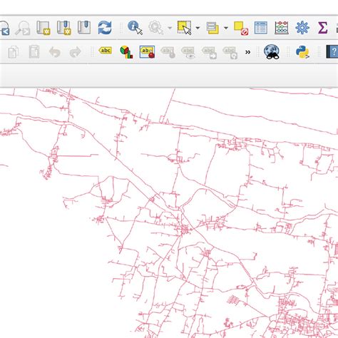This screenshot has height=338, width=338.
Task: Click the Run Feature Action gear icon
Action: coord(156,28)
